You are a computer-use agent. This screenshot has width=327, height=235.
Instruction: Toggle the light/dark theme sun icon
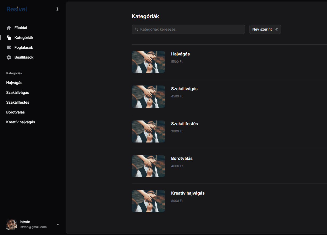point(58,9)
